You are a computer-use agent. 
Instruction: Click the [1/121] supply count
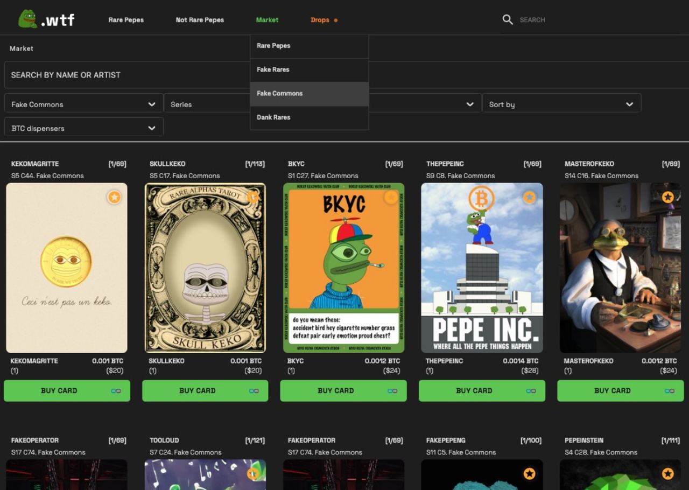(x=255, y=440)
